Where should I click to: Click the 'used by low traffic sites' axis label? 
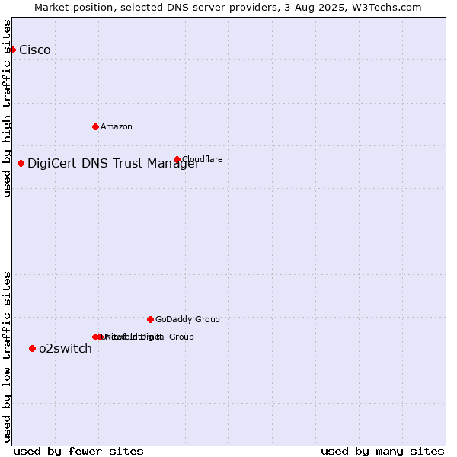point(7,357)
